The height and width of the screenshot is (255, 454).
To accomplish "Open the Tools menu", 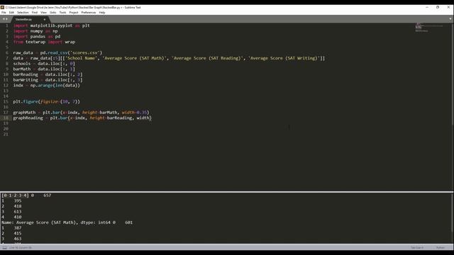I will point(62,13).
